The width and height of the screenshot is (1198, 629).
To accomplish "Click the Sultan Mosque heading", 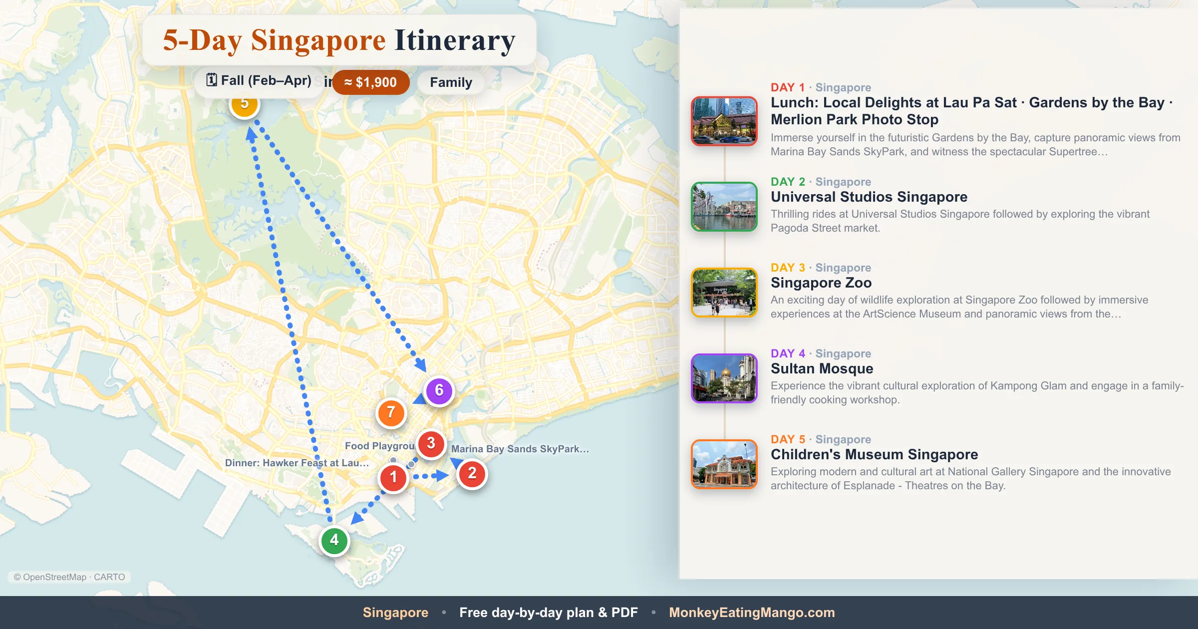I will (822, 368).
